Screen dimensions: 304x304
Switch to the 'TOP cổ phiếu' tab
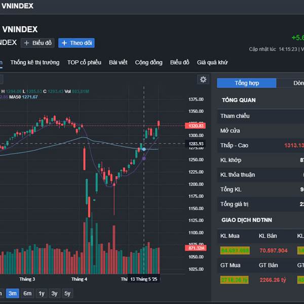tap(84, 62)
